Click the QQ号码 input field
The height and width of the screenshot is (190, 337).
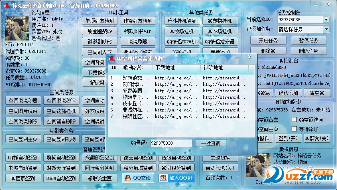pos(171,143)
